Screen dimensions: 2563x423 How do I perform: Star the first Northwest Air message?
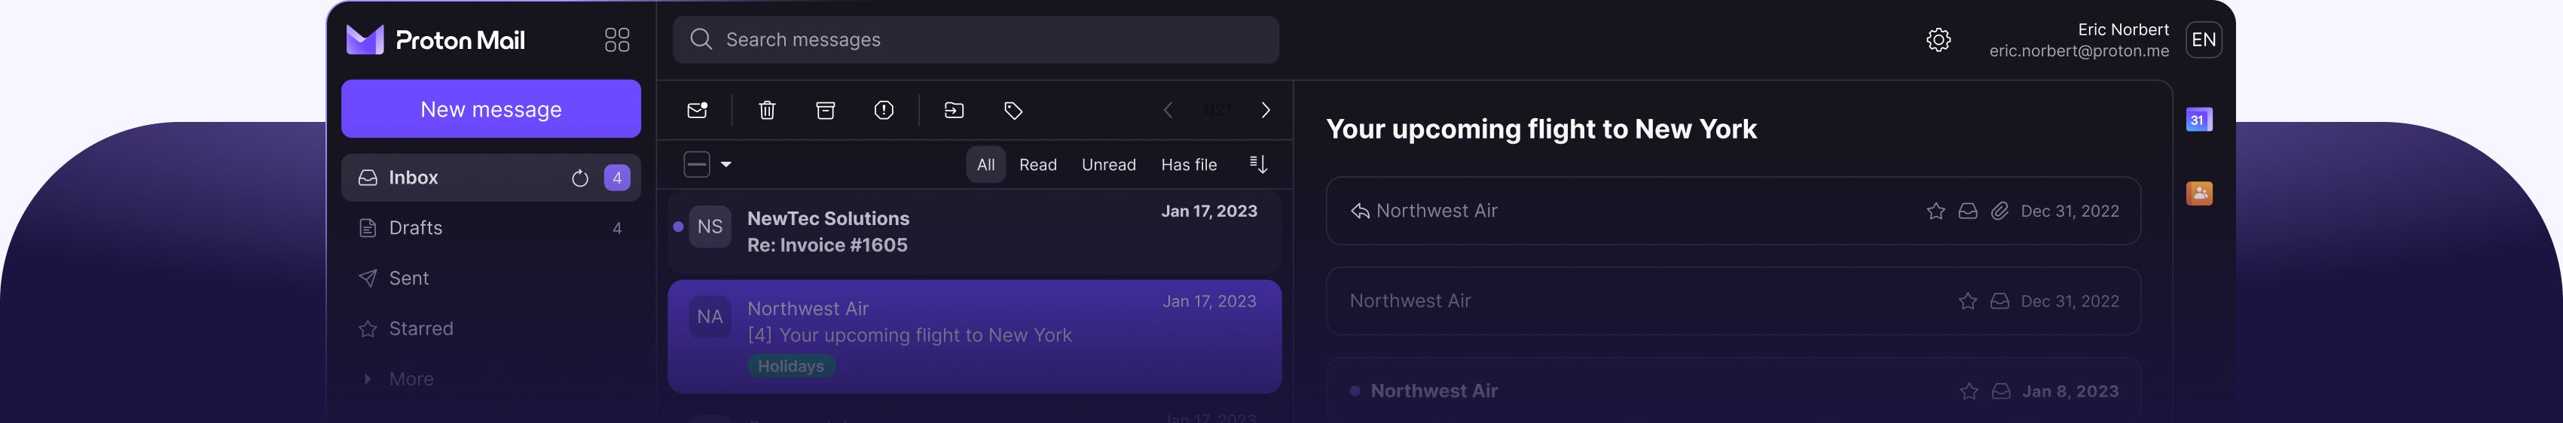1935,211
